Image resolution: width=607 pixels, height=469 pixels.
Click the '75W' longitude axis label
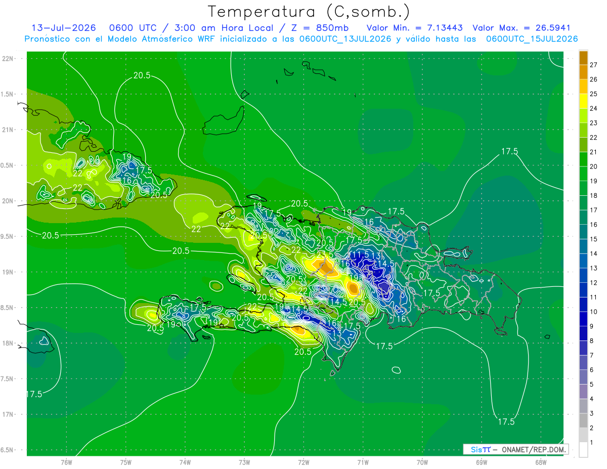point(126,462)
